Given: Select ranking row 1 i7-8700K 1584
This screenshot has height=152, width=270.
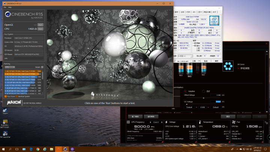Looking at the screenshot, I should click(x=23, y=71).
